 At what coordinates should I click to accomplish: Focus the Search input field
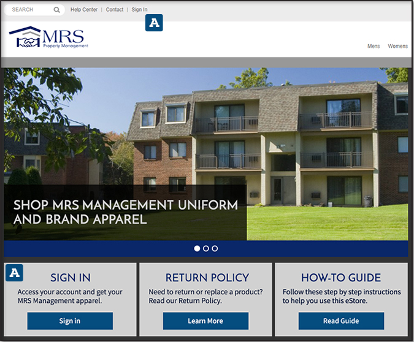point(31,10)
